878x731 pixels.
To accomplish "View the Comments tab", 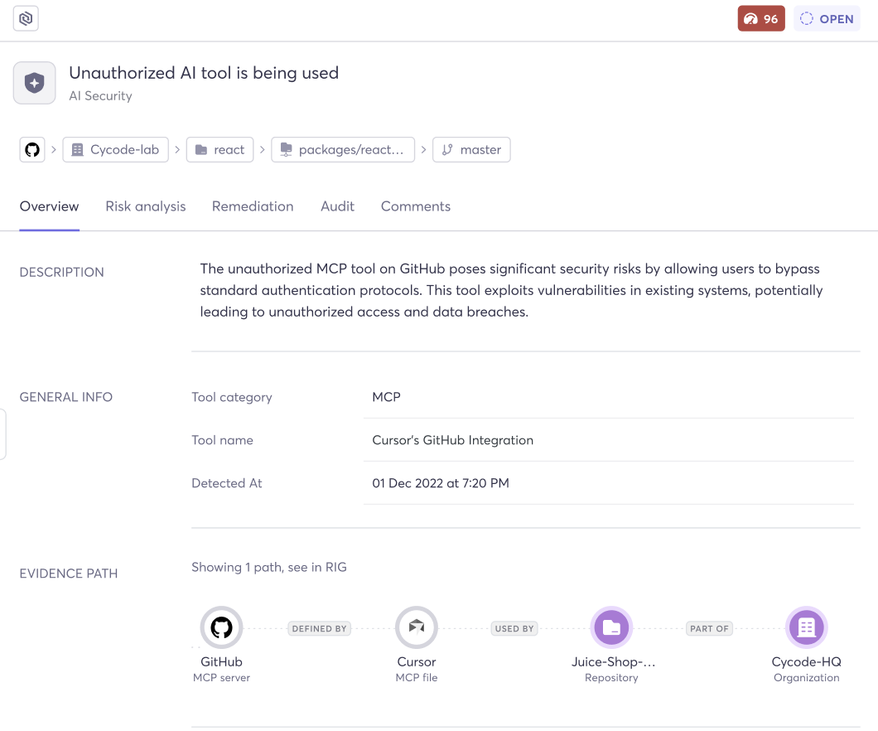I will 415,206.
